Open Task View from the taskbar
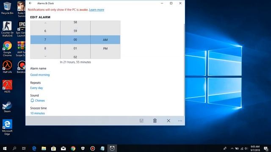271x152 pixels. click(24, 148)
